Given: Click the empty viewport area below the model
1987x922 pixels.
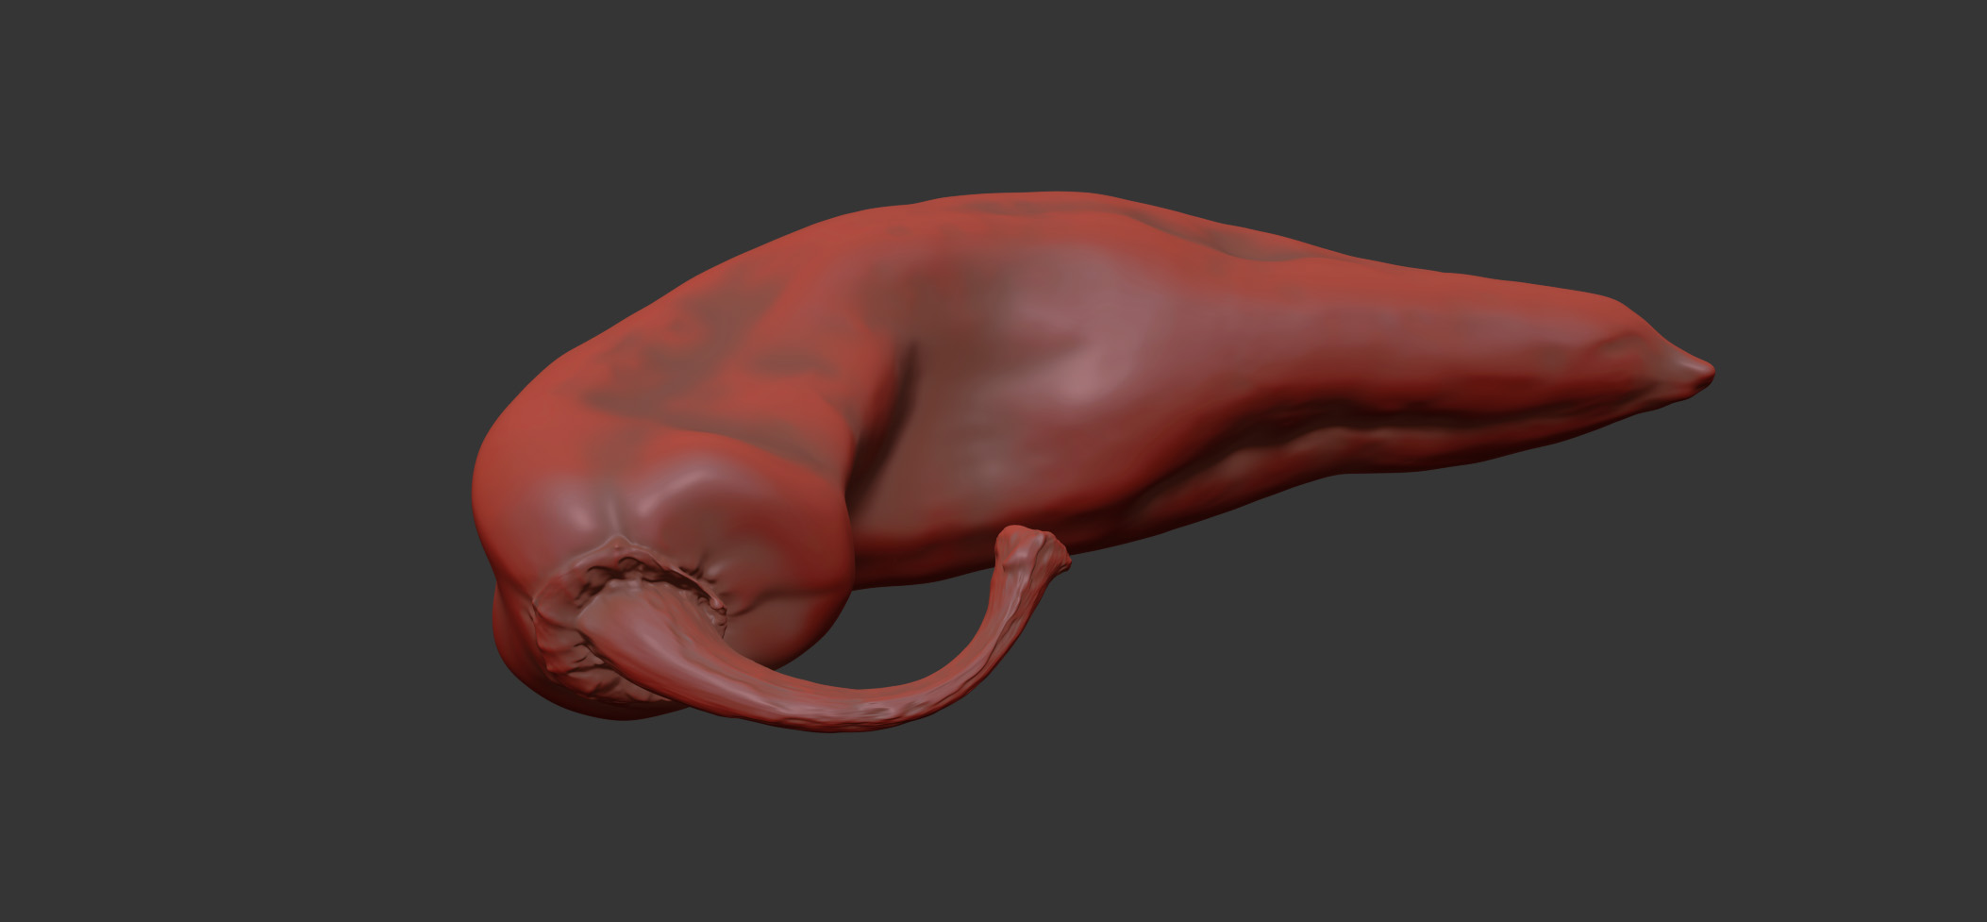Looking at the screenshot, I should click(991, 830).
